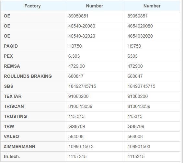Click the SBS factory name
Image resolution: width=183 pixels, height=163 pixels.
click(8, 86)
